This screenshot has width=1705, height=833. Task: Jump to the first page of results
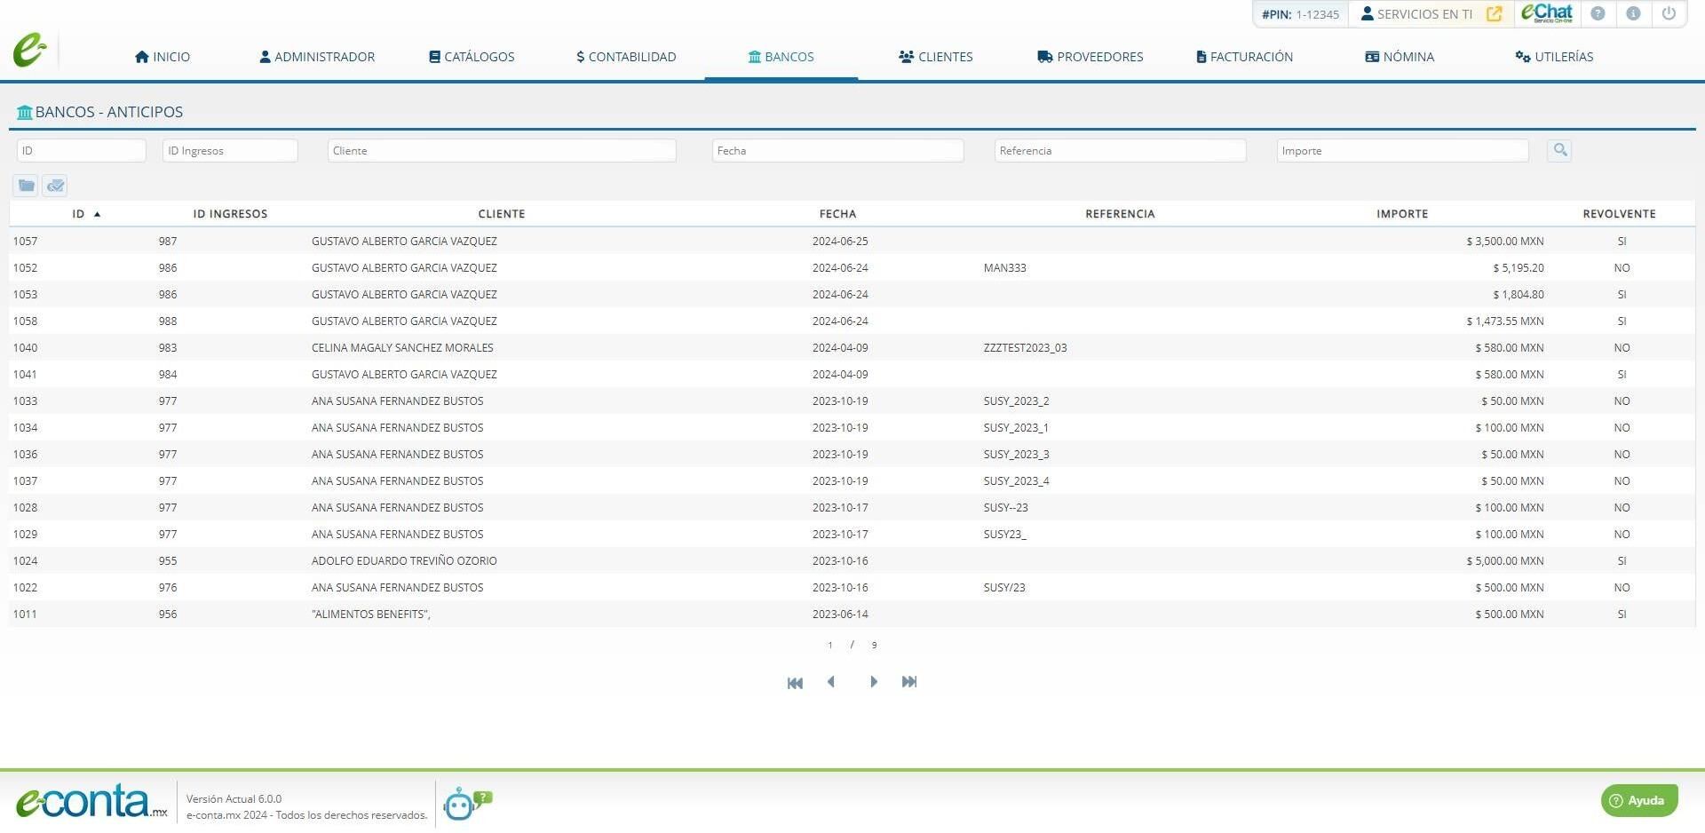795,683
